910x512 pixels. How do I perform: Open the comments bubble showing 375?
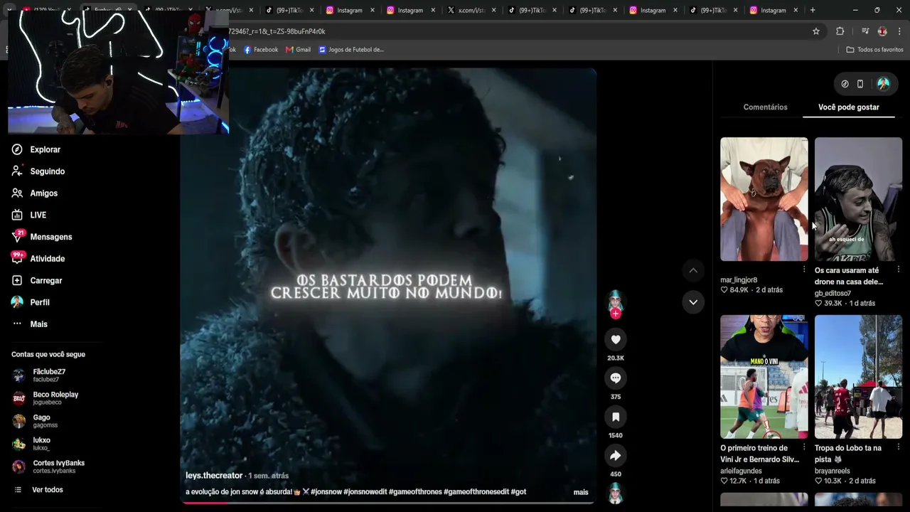[616, 378]
